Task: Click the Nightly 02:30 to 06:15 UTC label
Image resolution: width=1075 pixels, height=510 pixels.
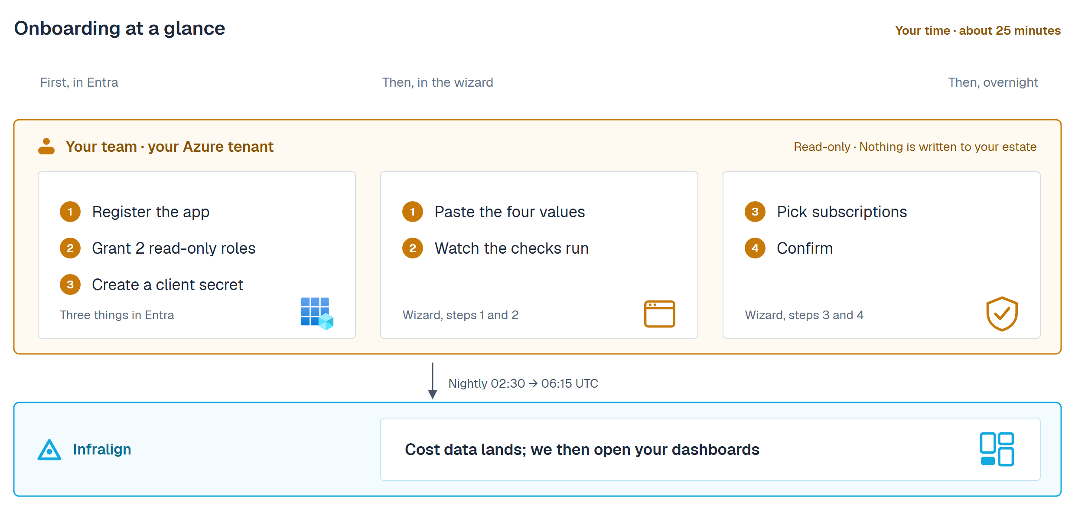Action: click(523, 383)
